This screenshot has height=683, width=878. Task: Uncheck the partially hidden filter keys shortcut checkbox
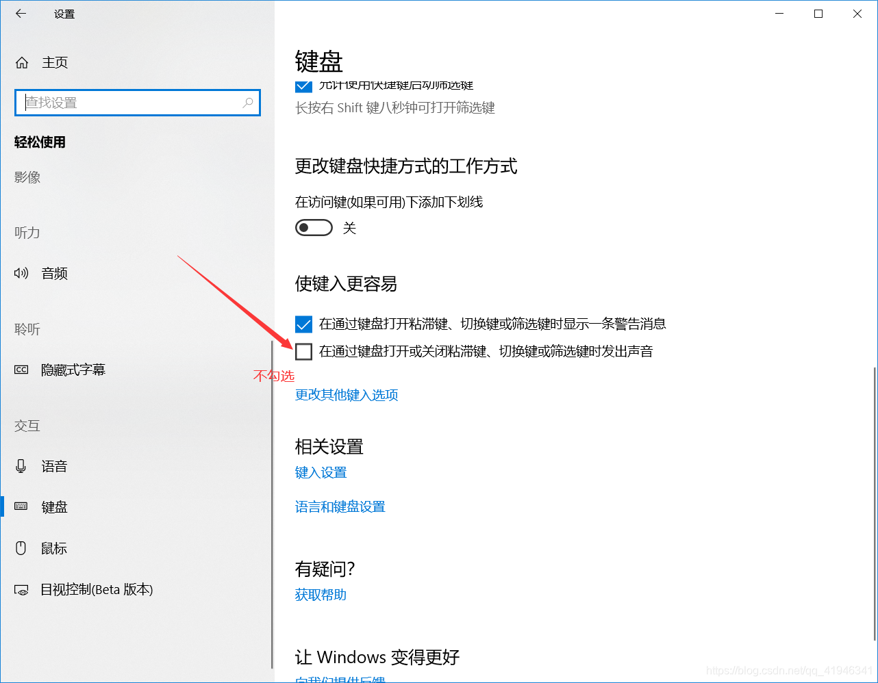point(303,86)
